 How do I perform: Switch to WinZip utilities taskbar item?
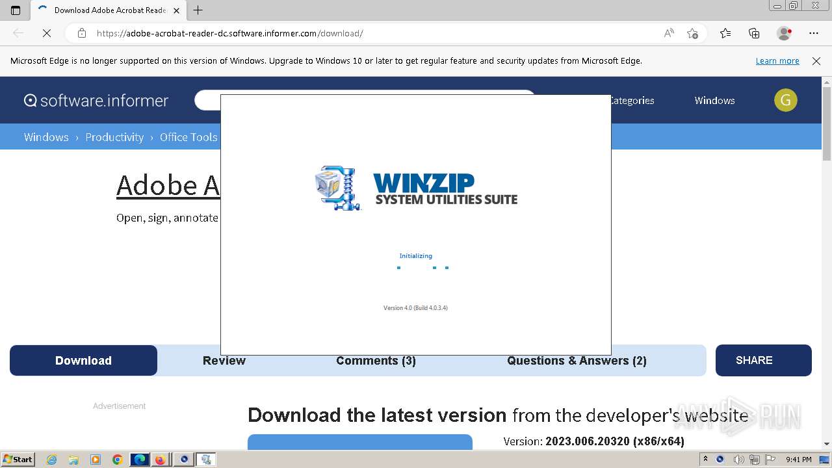point(206,460)
